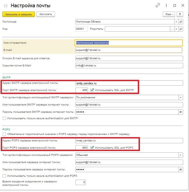Toggle Использовать SSL для SMTP checkbox
The height and width of the screenshot is (192, 189).
point(92,90)
